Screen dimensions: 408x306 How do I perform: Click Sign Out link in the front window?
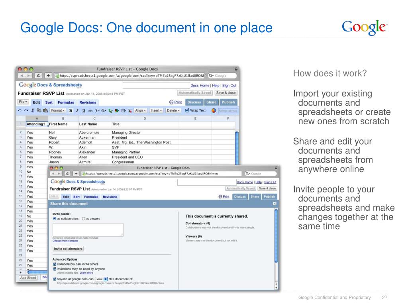click(x=271, y=182)
